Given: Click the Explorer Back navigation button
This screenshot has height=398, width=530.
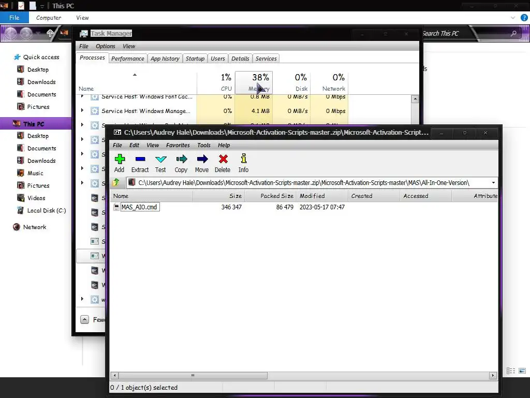Looking at the screenshot, I should (10, 33).
